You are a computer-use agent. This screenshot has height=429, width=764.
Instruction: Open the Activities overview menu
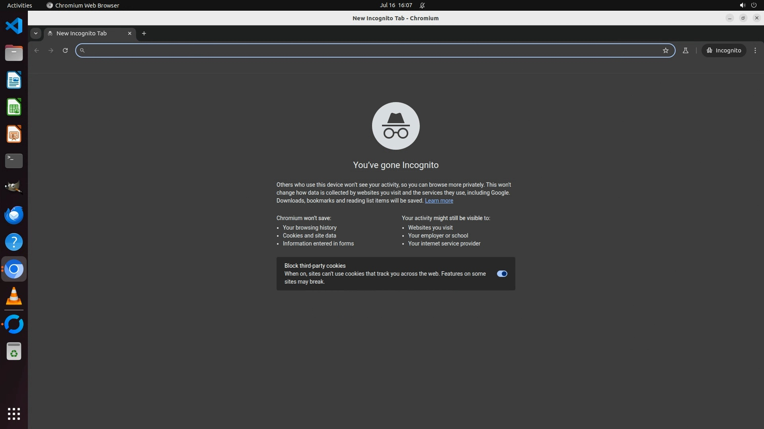click(19, 5)
